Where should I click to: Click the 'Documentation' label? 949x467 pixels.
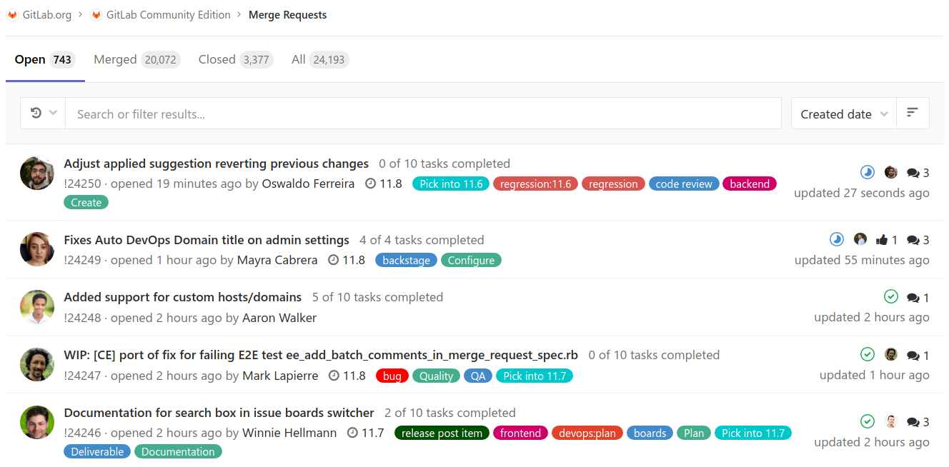pyautogui.click(x=178, y=451)
